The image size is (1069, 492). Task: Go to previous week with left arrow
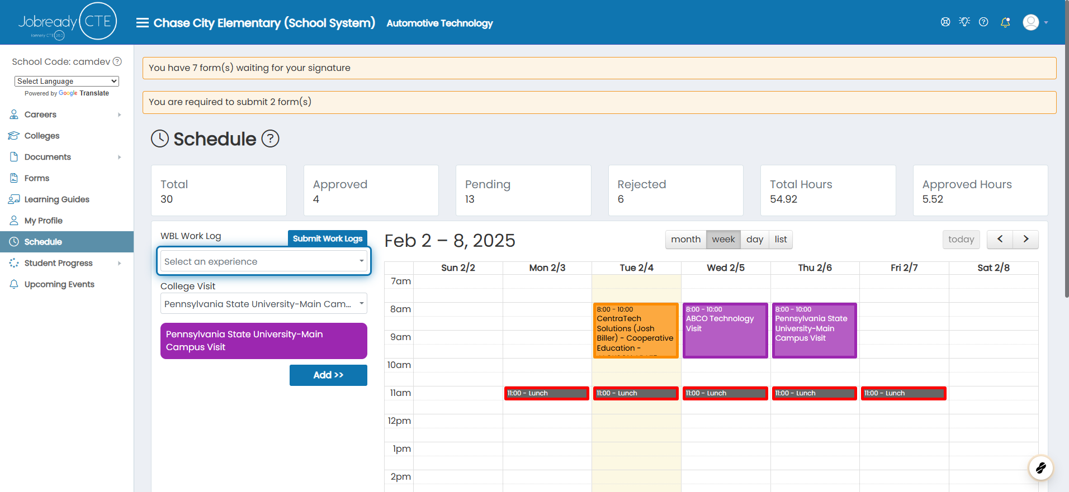[x=1000, y=239]
